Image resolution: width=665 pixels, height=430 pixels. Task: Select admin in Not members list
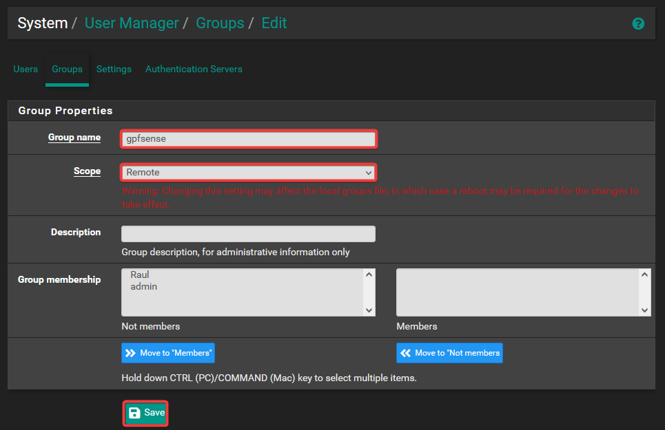pyautogui.click(x=143, y=286)
